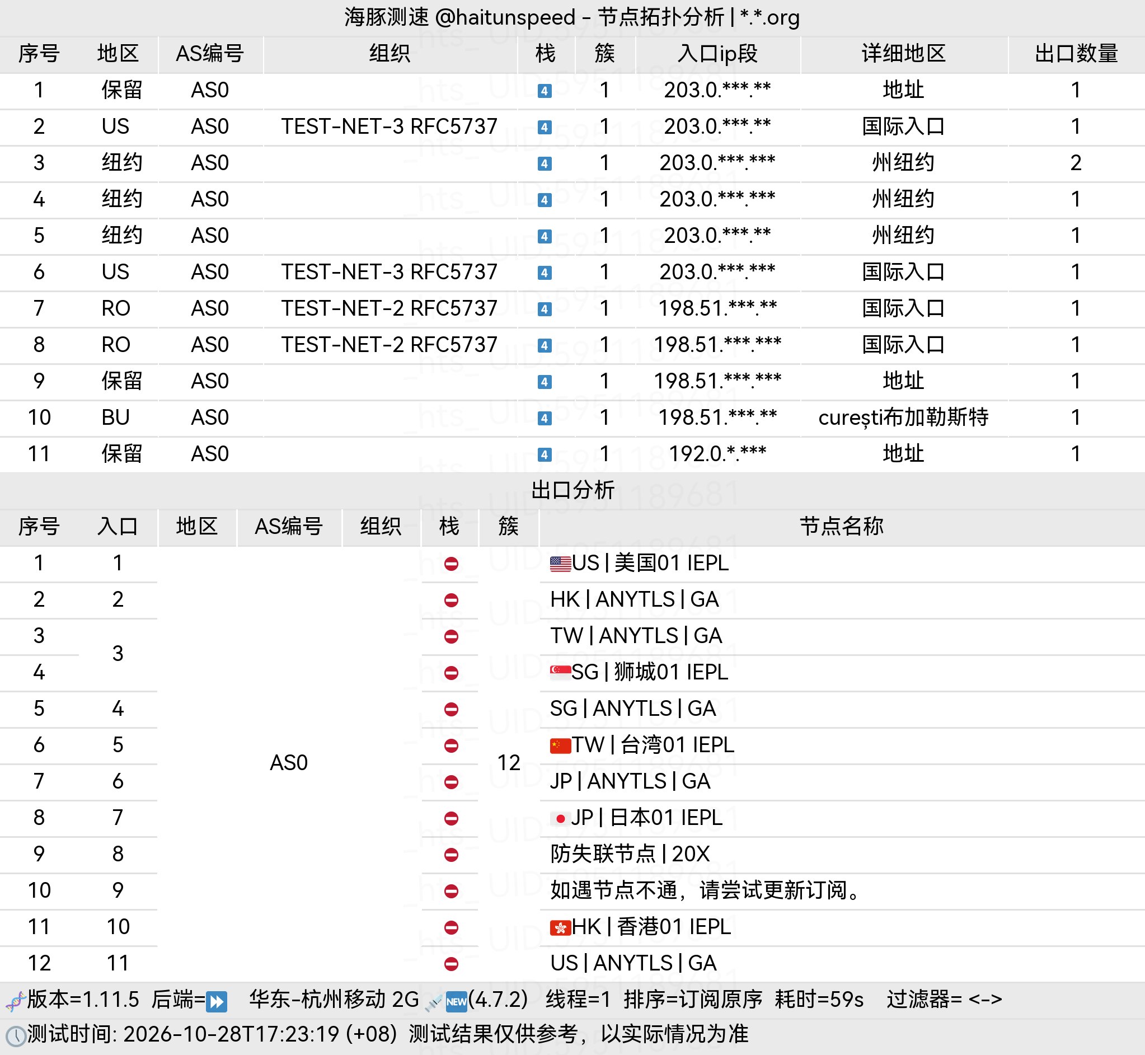This screenshot has height=1055, width=1145.
Task: Click the 入口ip段 column header
Action: [x=717, y=54]
